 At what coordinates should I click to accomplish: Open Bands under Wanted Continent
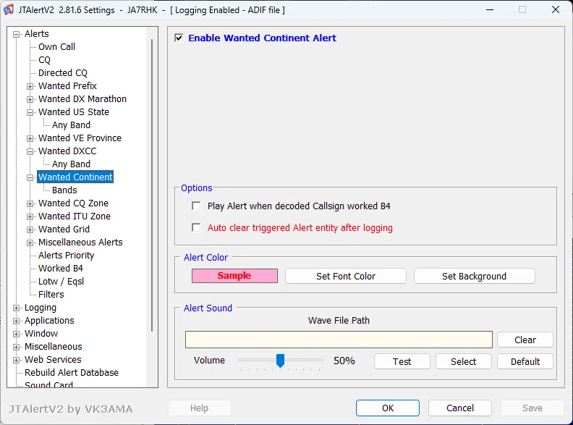pos(64,190)
